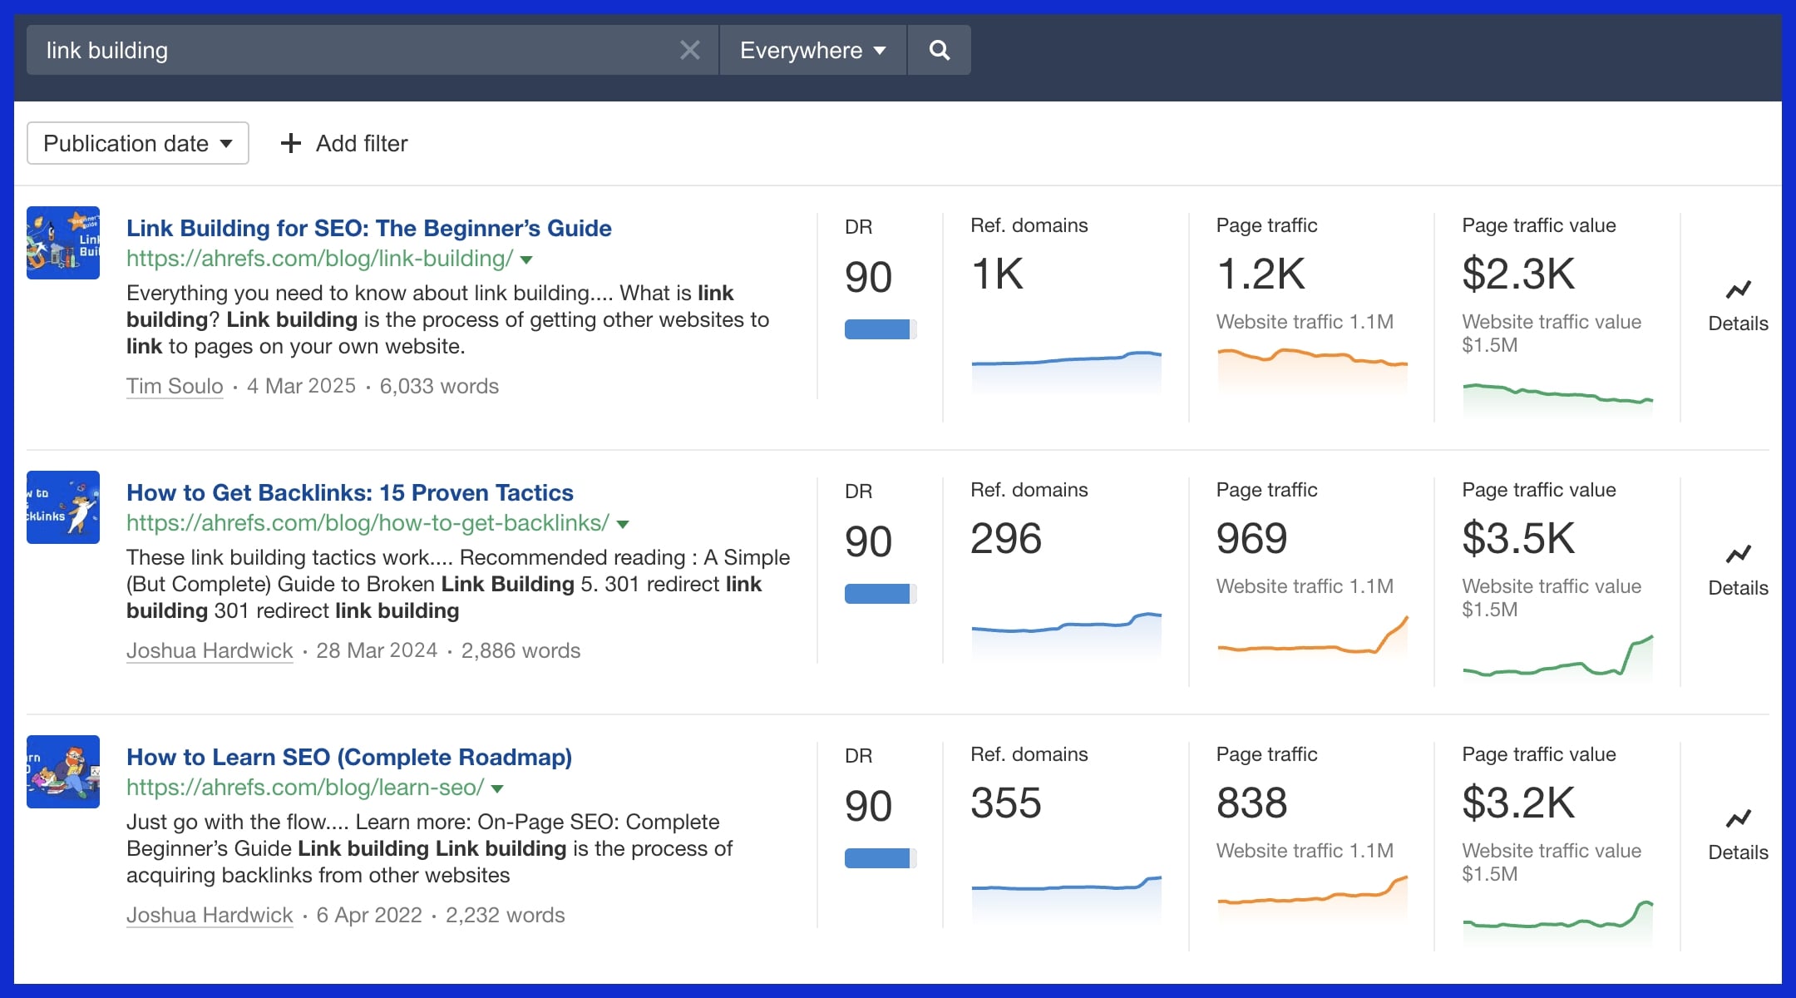
Task: Click DR bar for Backlinks article
Action: (x=881, y=594)
